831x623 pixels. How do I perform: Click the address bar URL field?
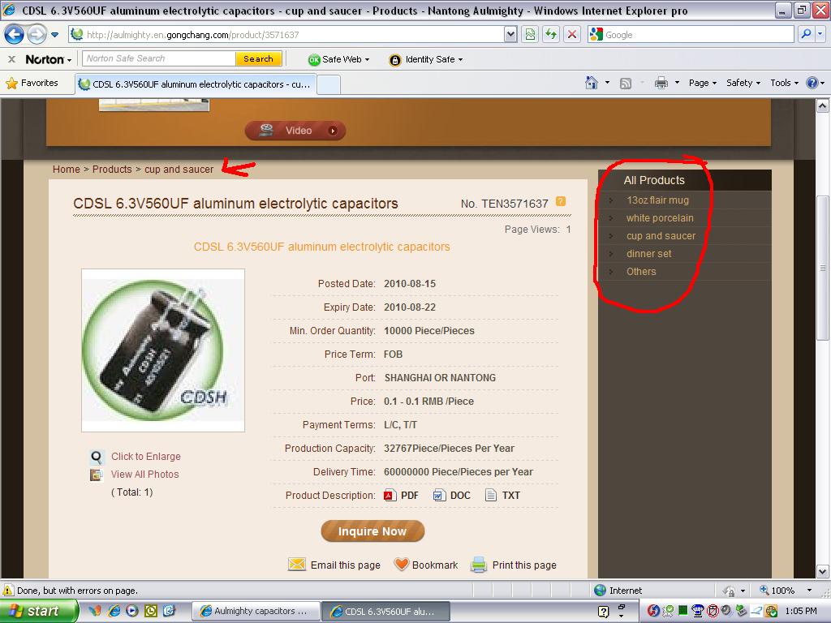286,35
